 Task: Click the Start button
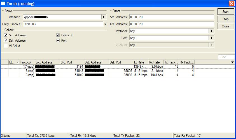click(225, 12)
